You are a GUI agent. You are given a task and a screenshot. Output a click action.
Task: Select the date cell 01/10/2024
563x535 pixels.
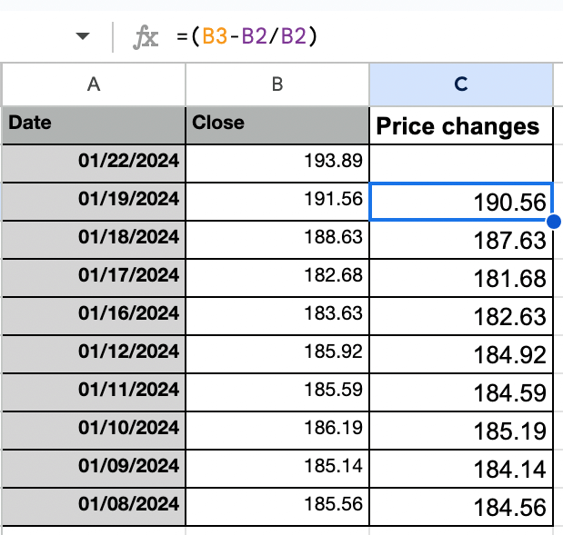point(94,431)
